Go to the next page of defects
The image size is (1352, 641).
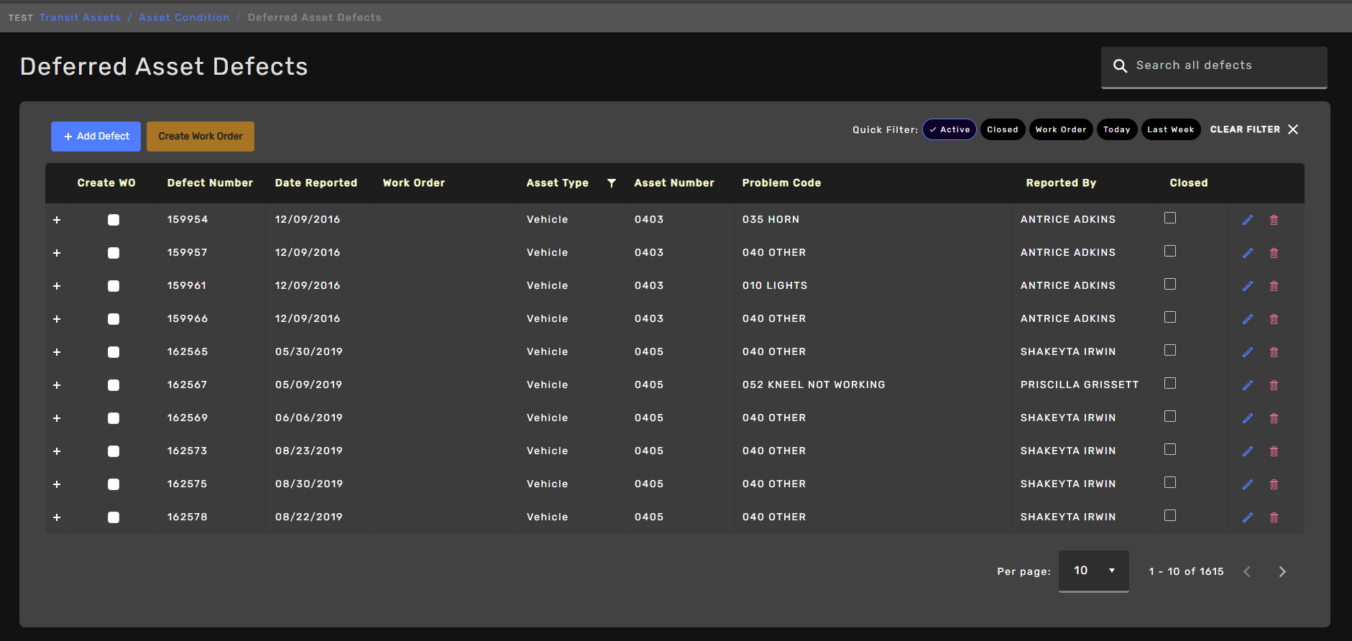[x=1282, y=572]
